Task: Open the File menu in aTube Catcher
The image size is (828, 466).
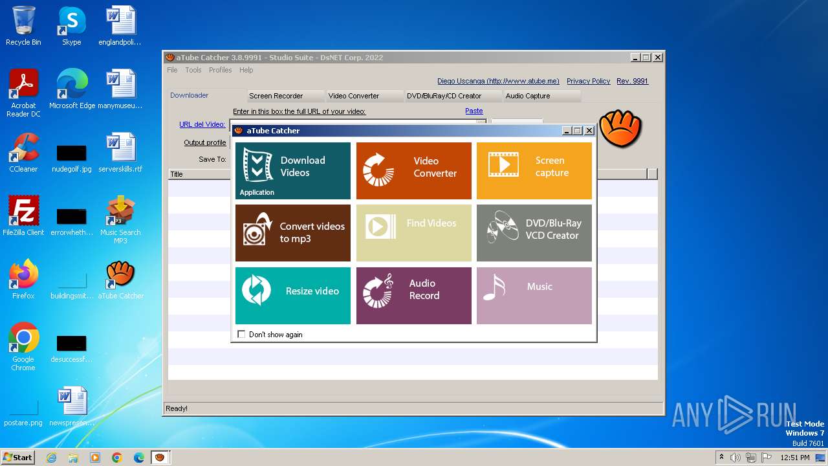Action: (172, 70)
